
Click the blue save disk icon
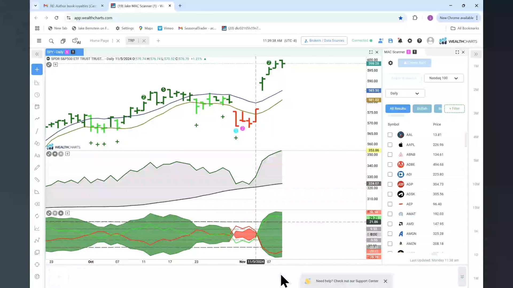tap(390, 41)
